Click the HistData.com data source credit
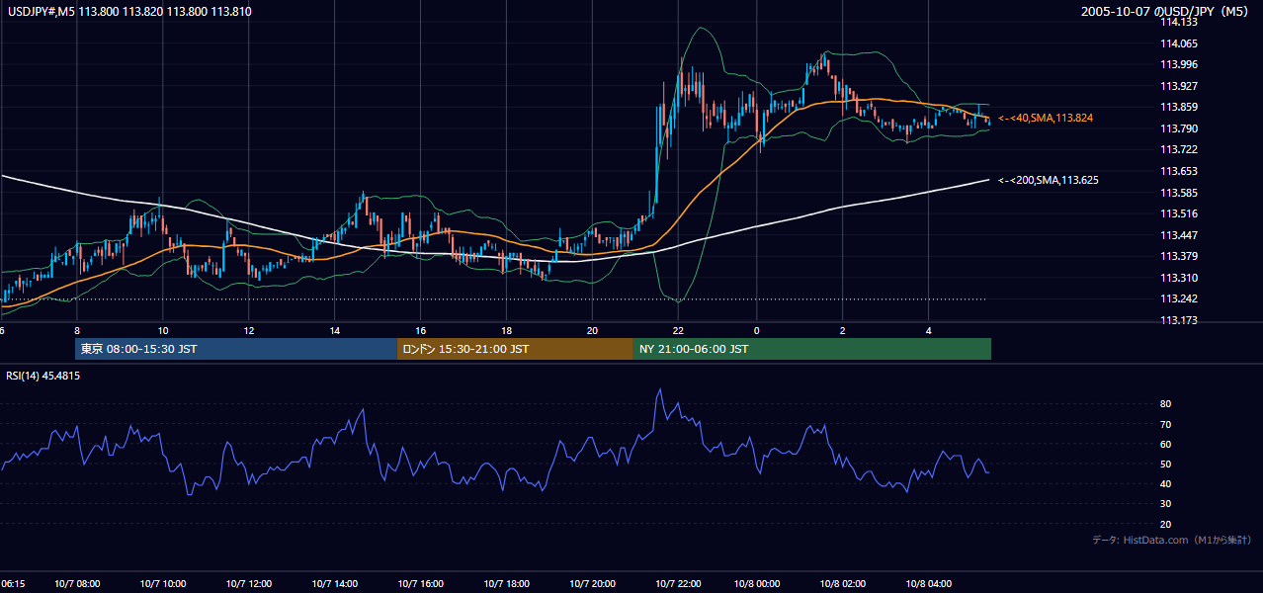Image resolution: width=1263 pixels, height=593 pixels. pos(1172,540)
